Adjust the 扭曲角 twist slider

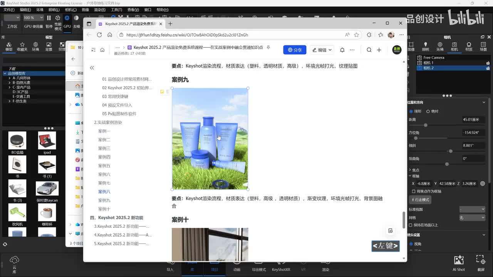[x=447, y=164]
